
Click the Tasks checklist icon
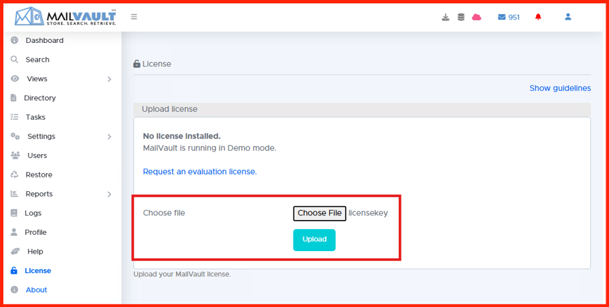coord(14,117)
